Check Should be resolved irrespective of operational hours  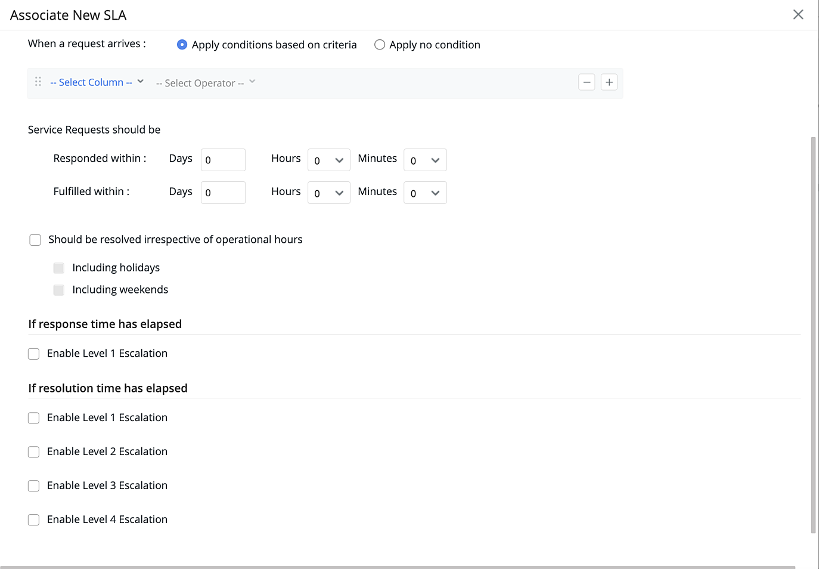(35, 240)
